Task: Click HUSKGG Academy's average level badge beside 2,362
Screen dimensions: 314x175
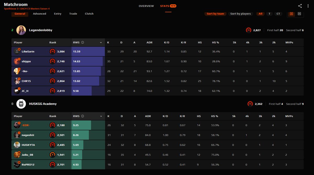Action: coord(250,104)
